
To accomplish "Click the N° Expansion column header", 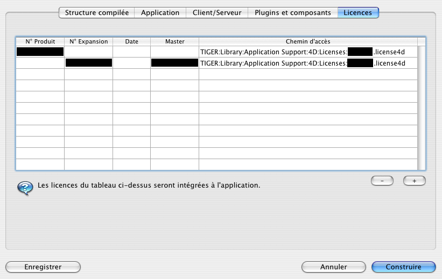I will [x=88, y=41].
